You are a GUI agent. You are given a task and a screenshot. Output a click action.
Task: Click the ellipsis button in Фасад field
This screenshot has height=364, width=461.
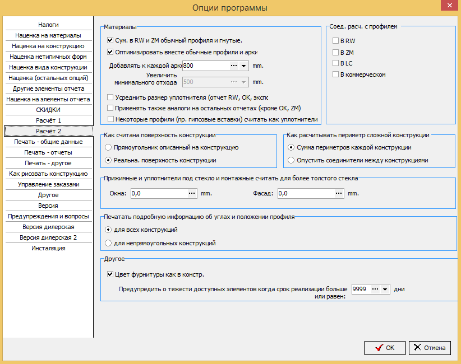click(339, 193)
